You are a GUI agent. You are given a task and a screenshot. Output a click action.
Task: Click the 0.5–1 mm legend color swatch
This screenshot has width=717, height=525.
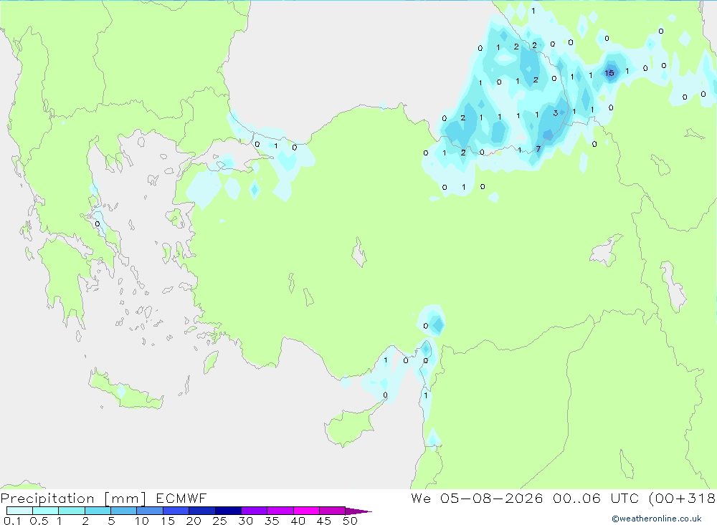point(45,511)
